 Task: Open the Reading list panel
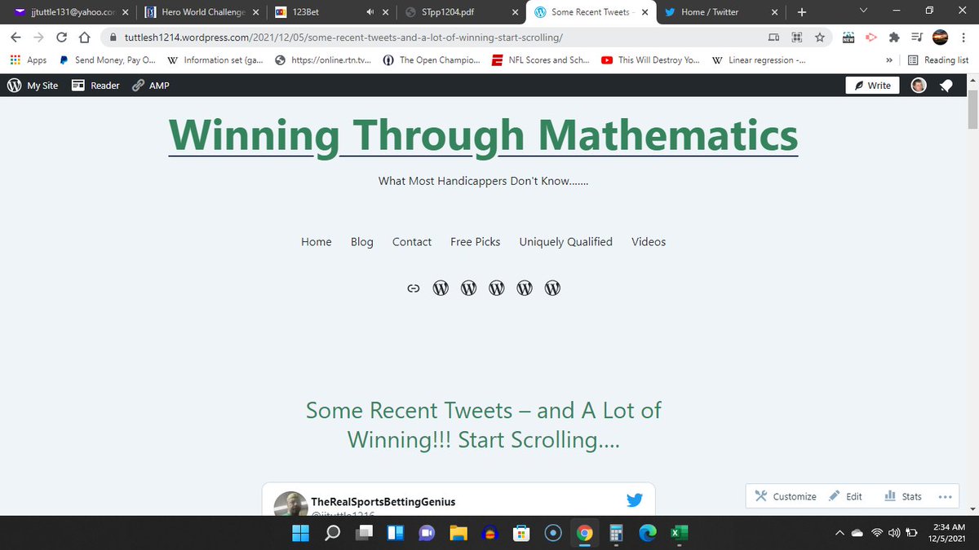tap(938, 60)
